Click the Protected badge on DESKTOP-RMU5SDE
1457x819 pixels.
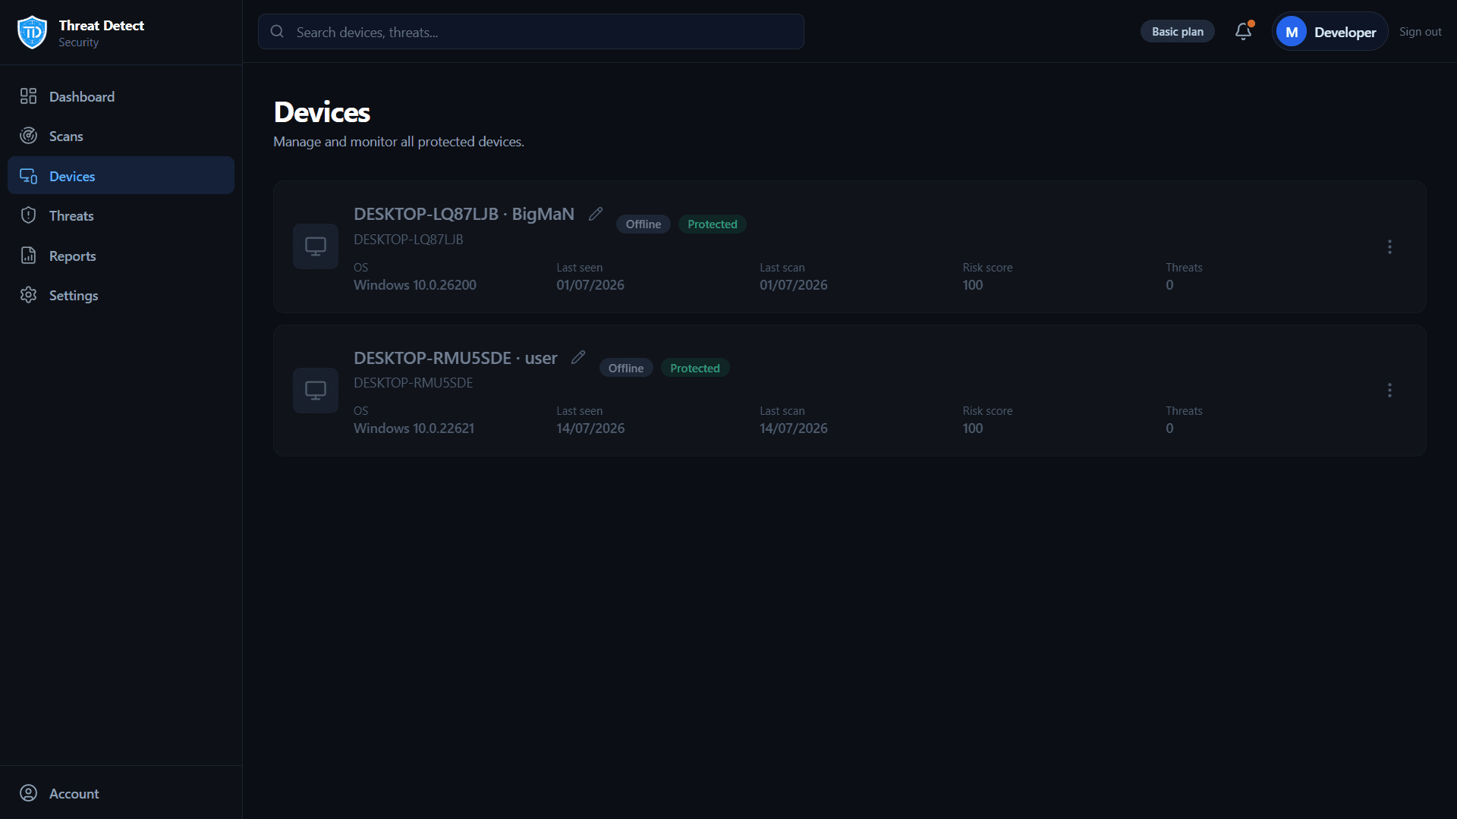[x=695, y=368]
